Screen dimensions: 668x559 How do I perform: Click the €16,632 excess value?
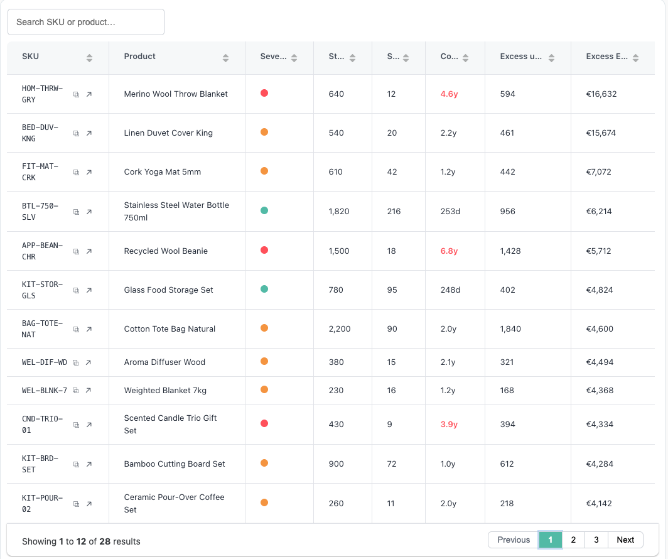coord(601,94)
